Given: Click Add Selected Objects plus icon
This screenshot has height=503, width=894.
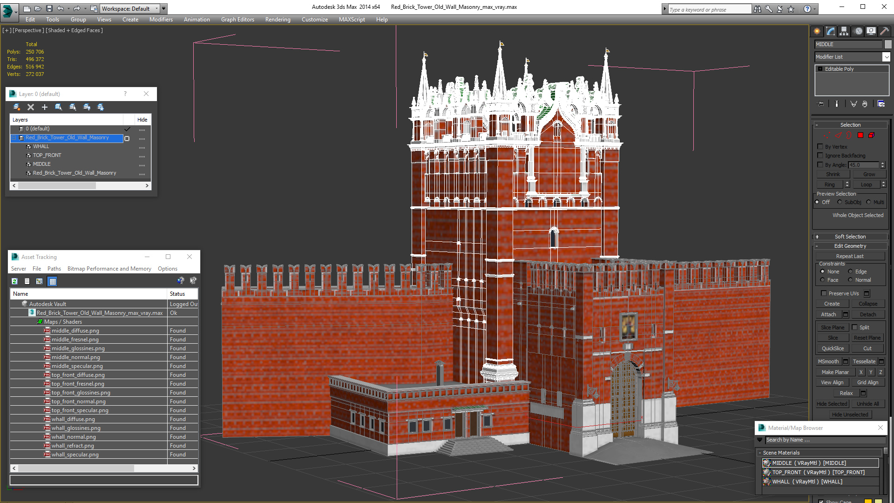Looking at the screenshot, I should pyautogui.click(x=45, y=107).
